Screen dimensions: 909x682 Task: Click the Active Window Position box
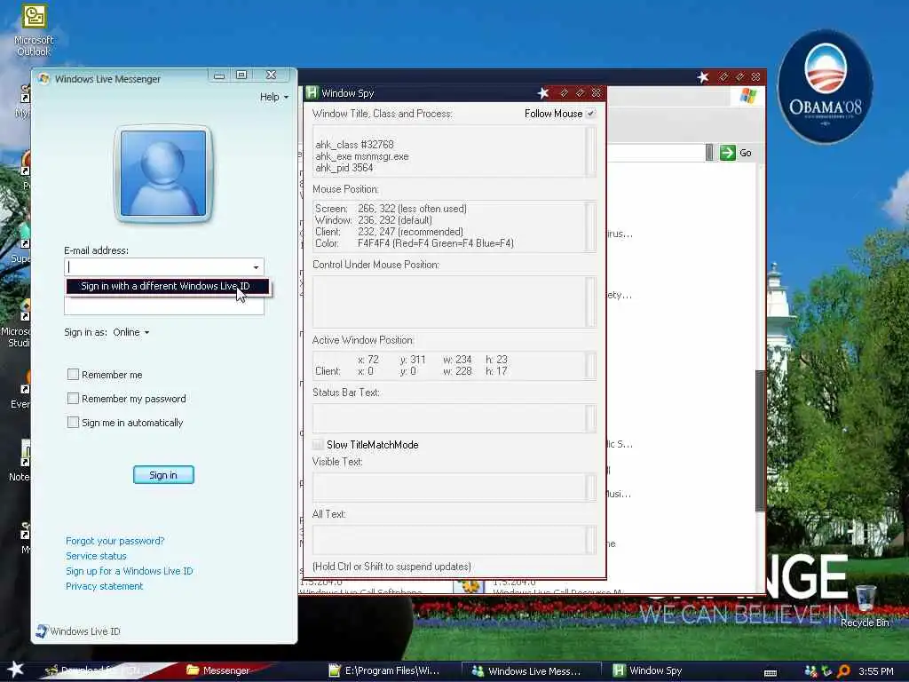(x=454, y=365)
